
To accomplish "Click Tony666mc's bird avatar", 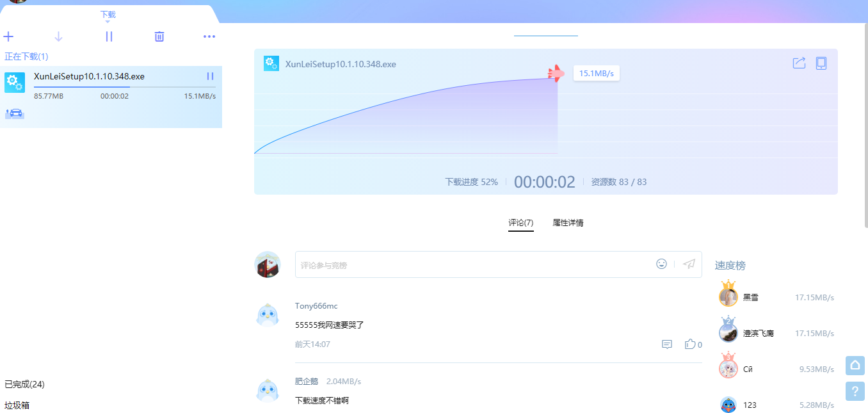I will (x=268, y=314).
